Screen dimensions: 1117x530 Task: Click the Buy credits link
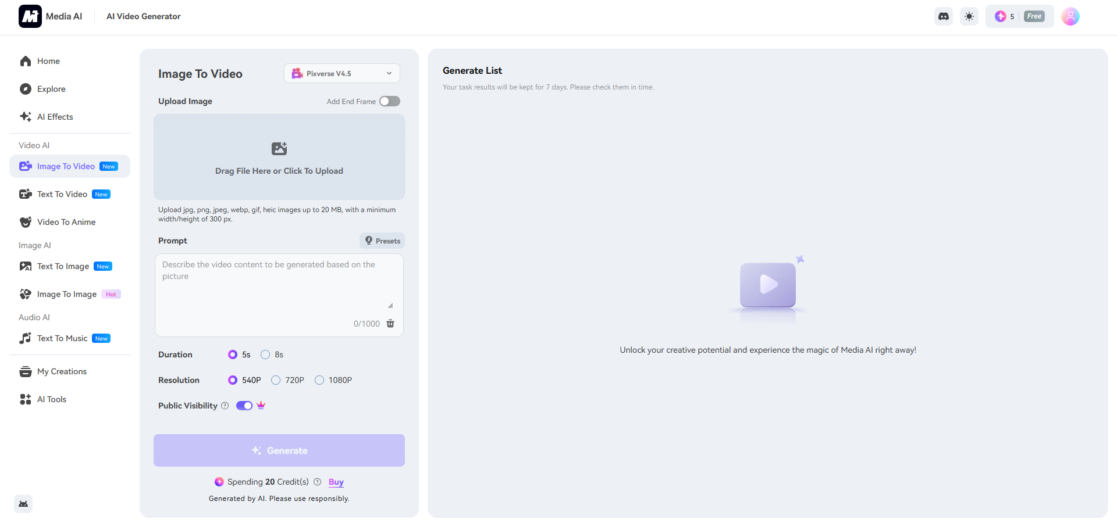tap(336, 482)
